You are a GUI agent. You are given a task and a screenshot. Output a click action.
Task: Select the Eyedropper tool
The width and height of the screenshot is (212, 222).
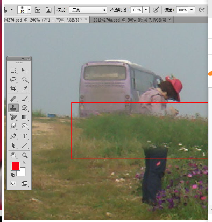(25, 88)
